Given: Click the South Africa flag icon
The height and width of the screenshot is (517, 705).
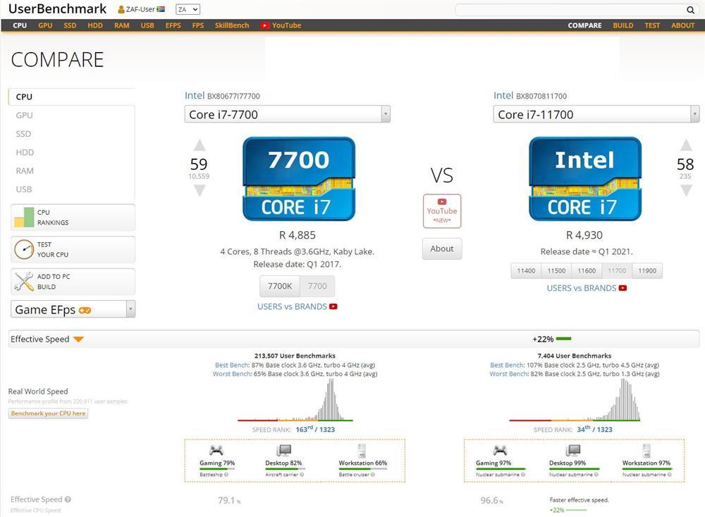Looking at the screenshot, I should tap(161, 9).
